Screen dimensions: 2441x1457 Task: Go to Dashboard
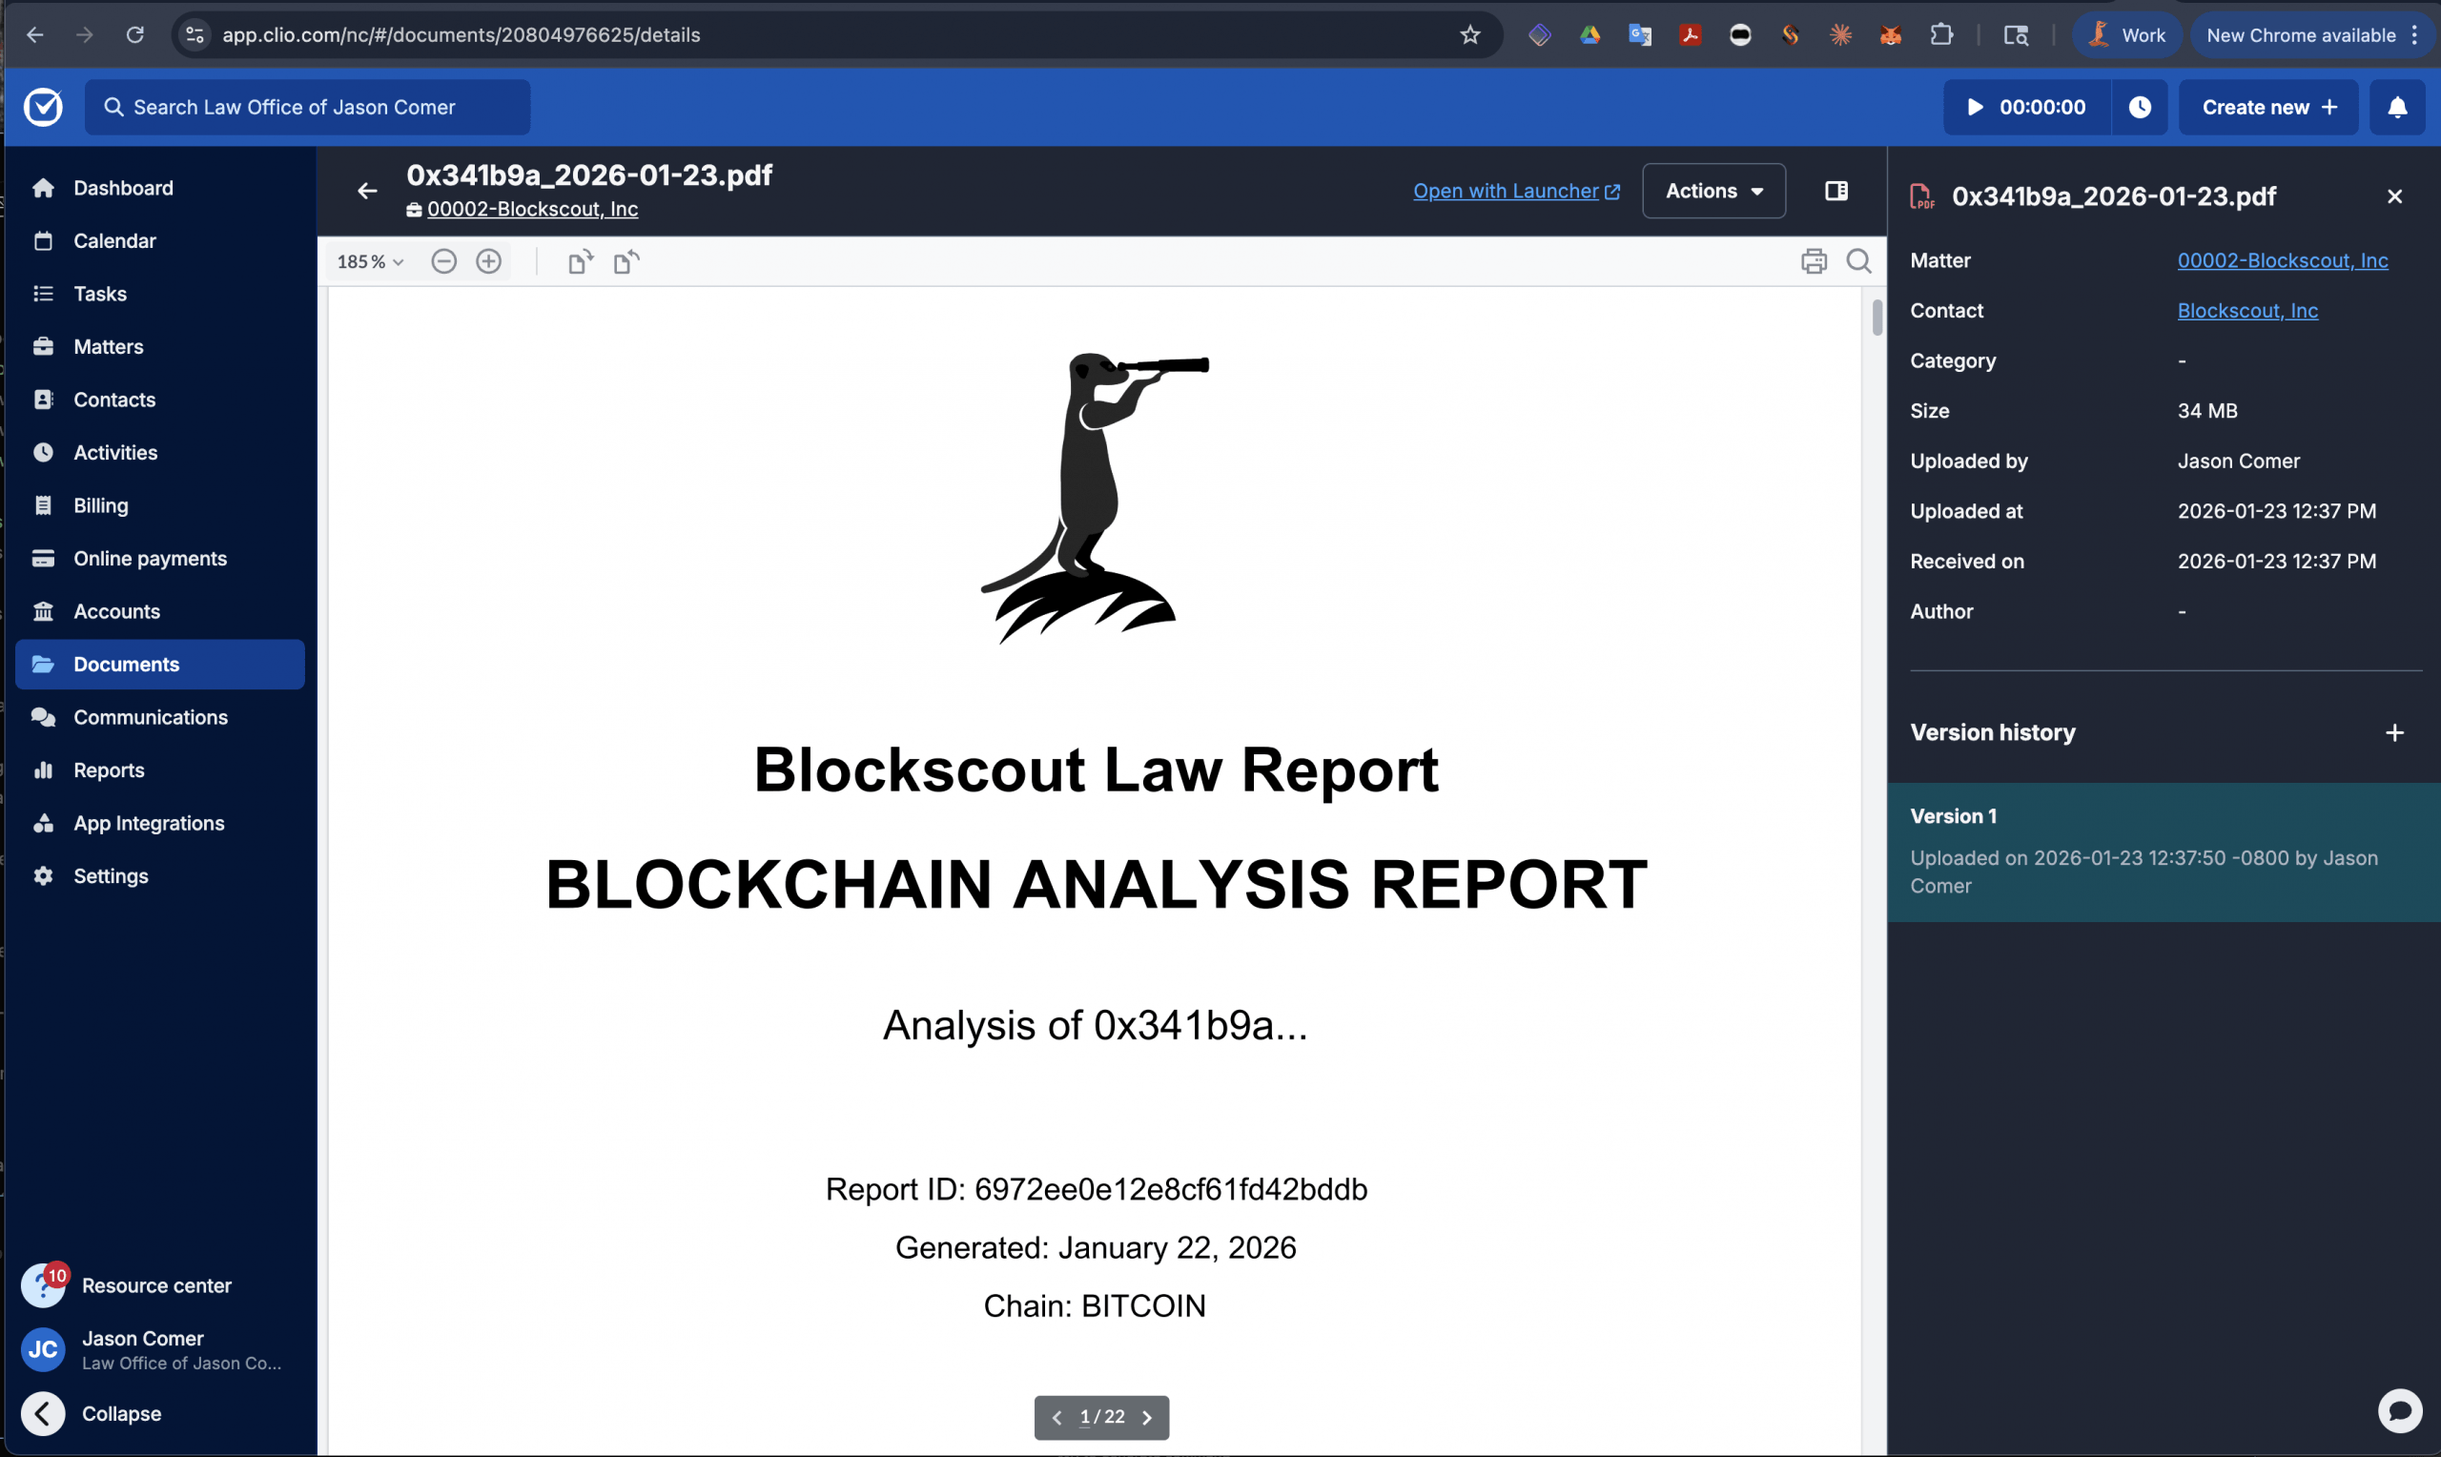[160, 188]
